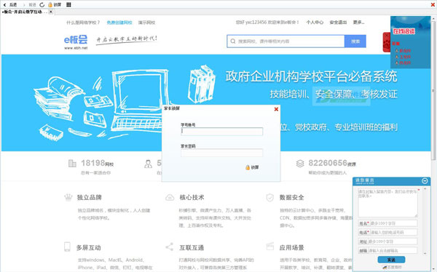Screen dimensions: 437x272
Task: Click the 百度商桥 logo link
Action: [392, 267]
